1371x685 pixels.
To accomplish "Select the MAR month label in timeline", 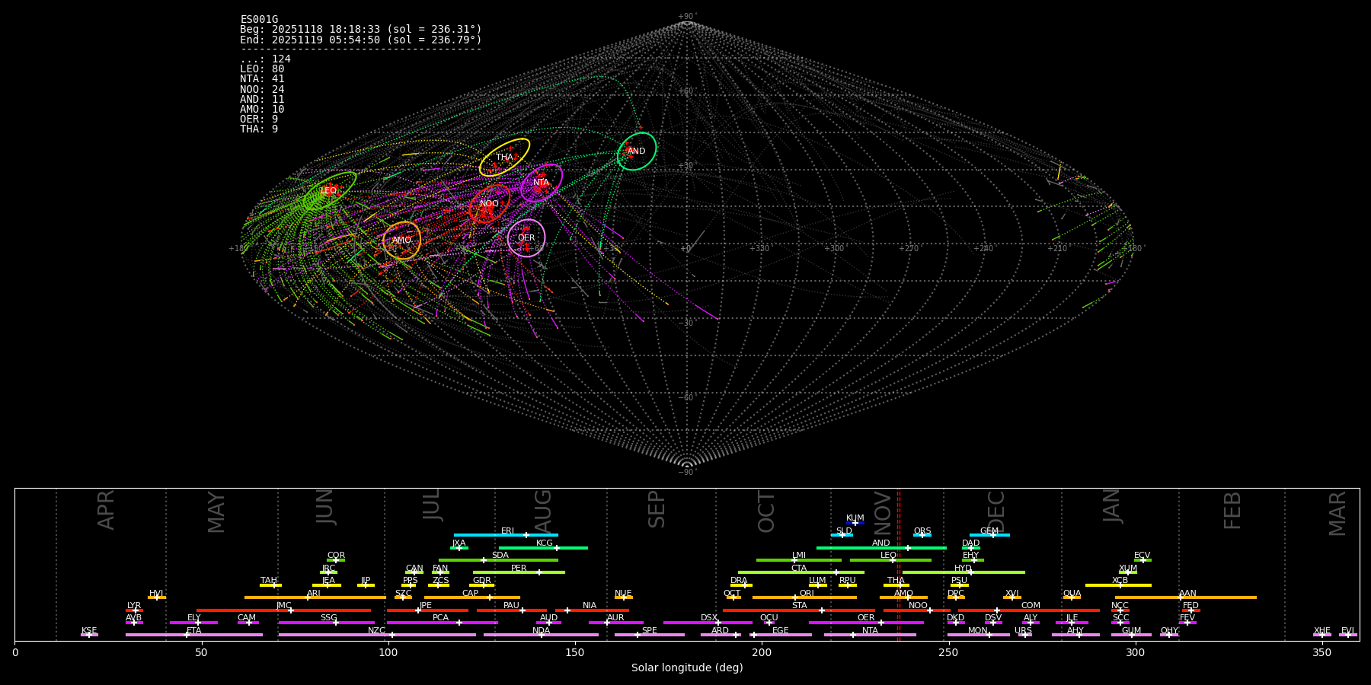I will point(1337,514).
